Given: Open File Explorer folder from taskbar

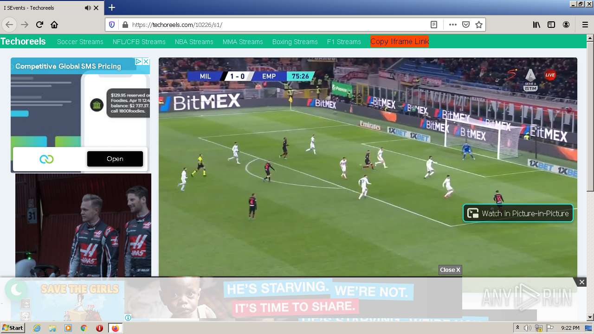Looking at the screenshot, I should (52, 328).
